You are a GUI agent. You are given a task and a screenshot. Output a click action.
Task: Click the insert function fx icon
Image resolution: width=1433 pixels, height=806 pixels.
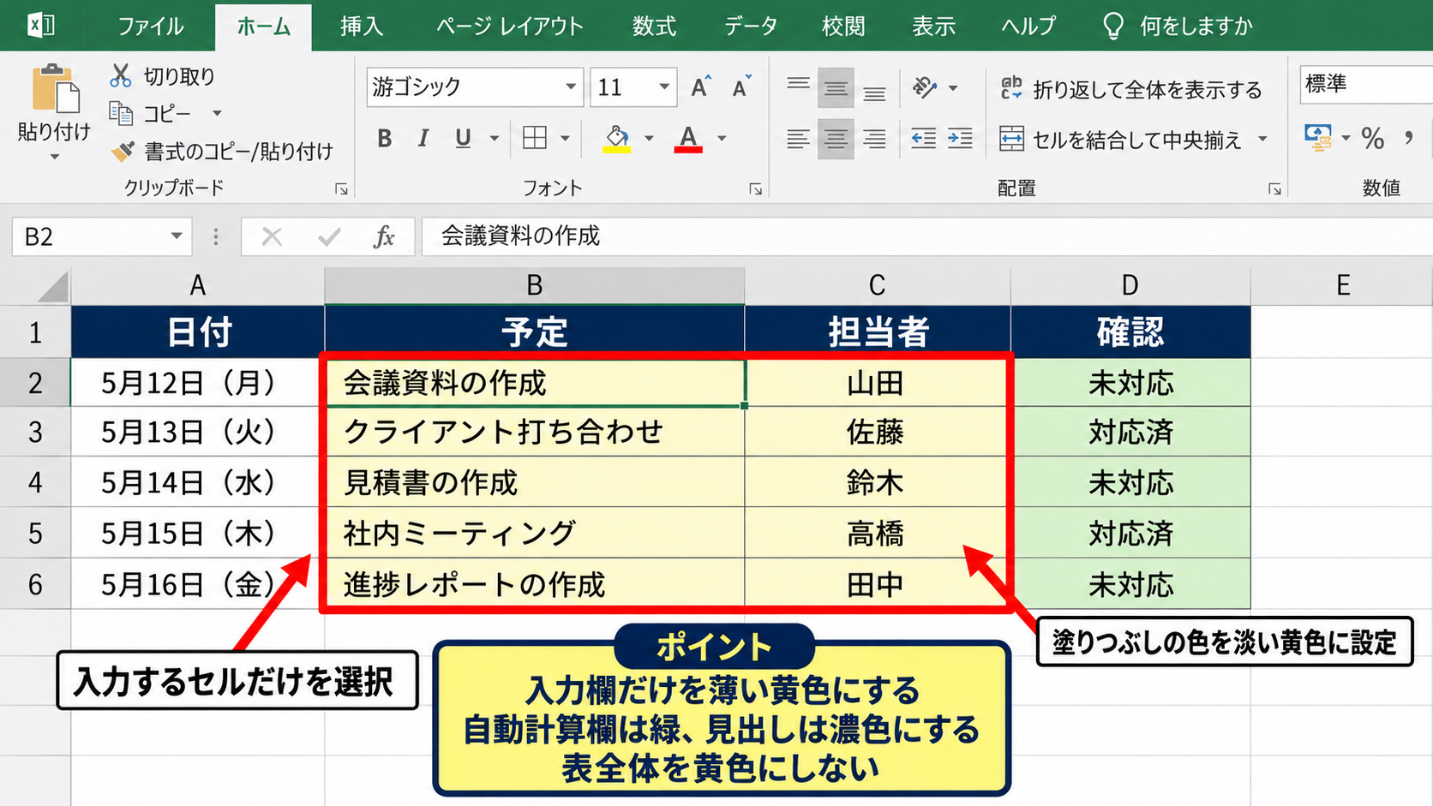(384, 236)
